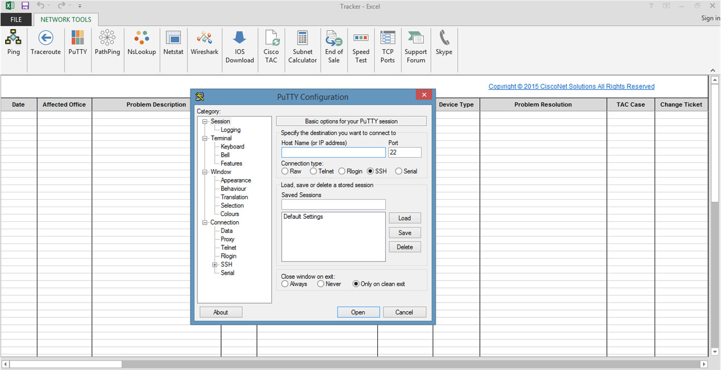Open CiscoNet Solutions copyright link

[571, 86]
